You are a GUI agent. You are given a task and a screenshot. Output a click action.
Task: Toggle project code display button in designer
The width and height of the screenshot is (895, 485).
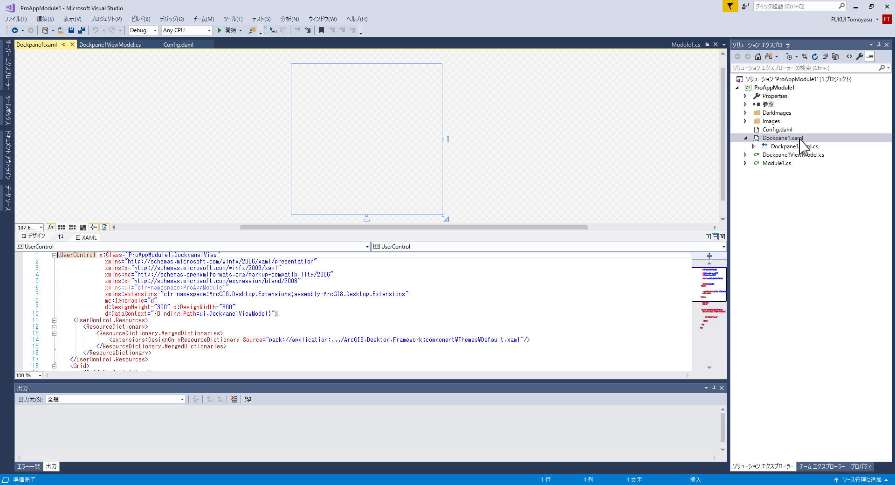(104, 228)
